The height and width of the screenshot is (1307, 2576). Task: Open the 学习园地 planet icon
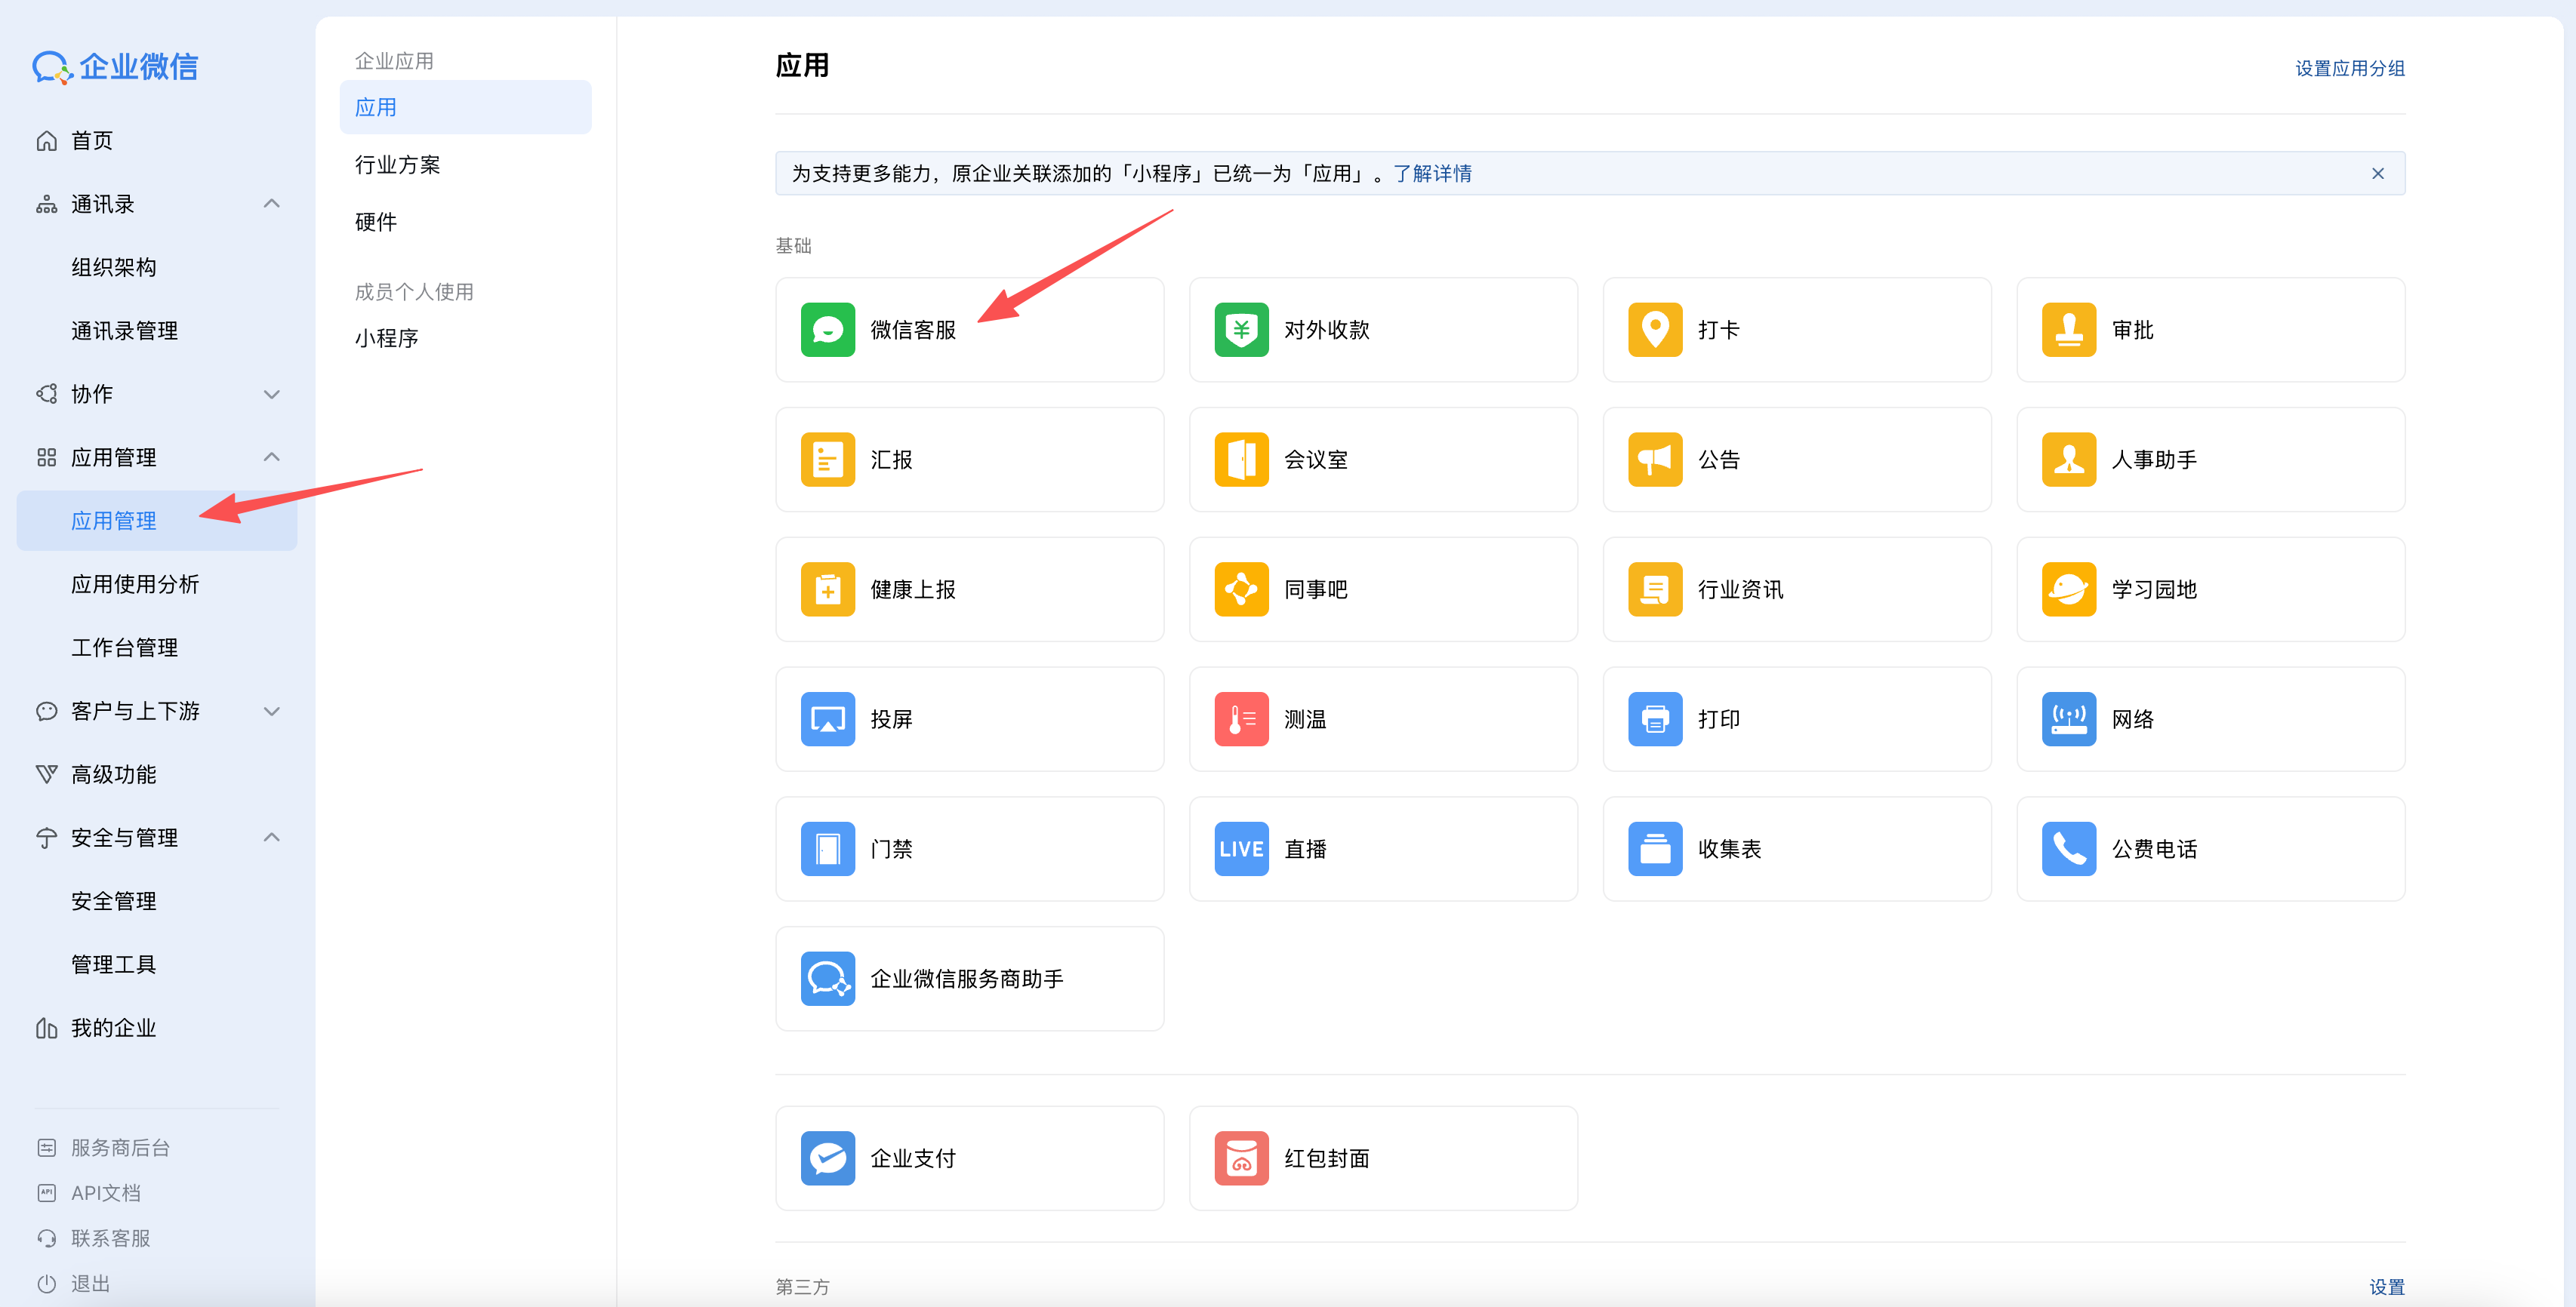(2068, 589)
